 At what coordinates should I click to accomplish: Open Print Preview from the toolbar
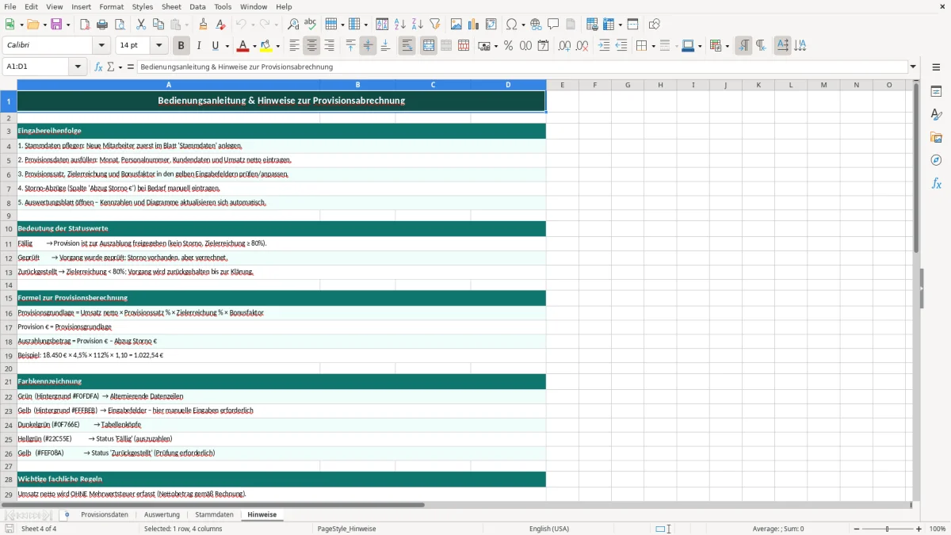119,25
